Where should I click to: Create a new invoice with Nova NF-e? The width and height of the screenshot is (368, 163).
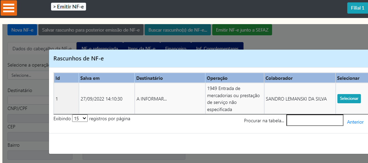[x=22, y=30]
